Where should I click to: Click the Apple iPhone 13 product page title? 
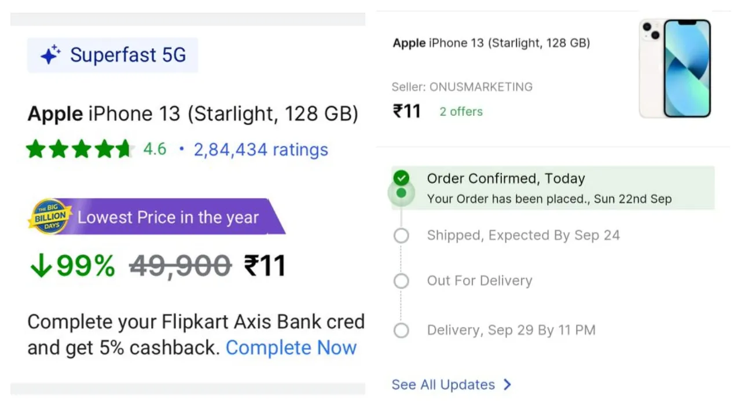(x=193, y=114)
